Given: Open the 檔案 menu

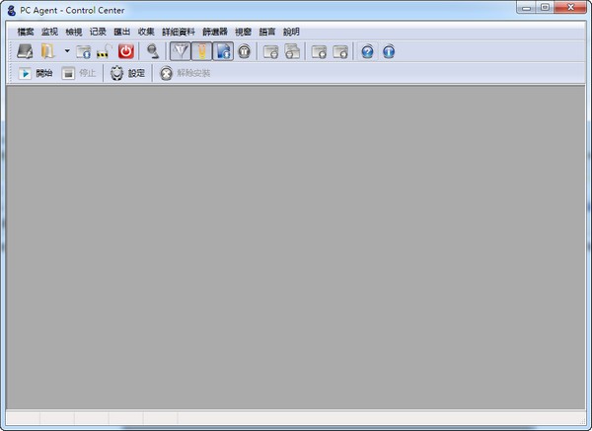Looking at the screenshot, I should point(26,32).
